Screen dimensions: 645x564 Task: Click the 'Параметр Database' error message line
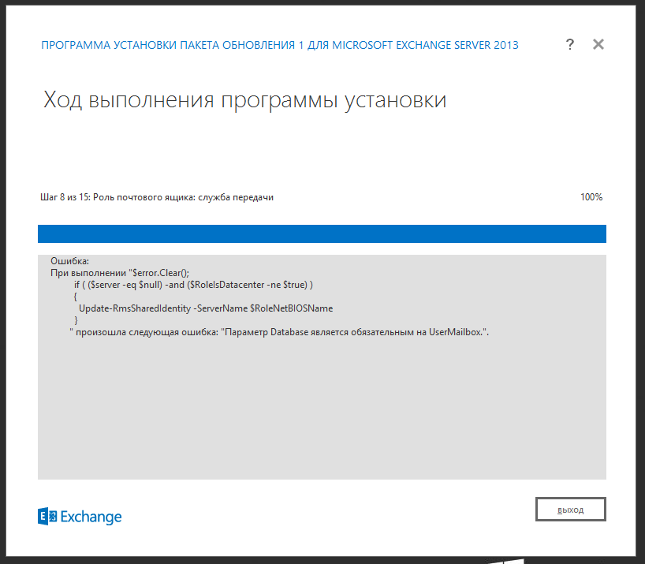pyautogui.click(x=279, y=332)
